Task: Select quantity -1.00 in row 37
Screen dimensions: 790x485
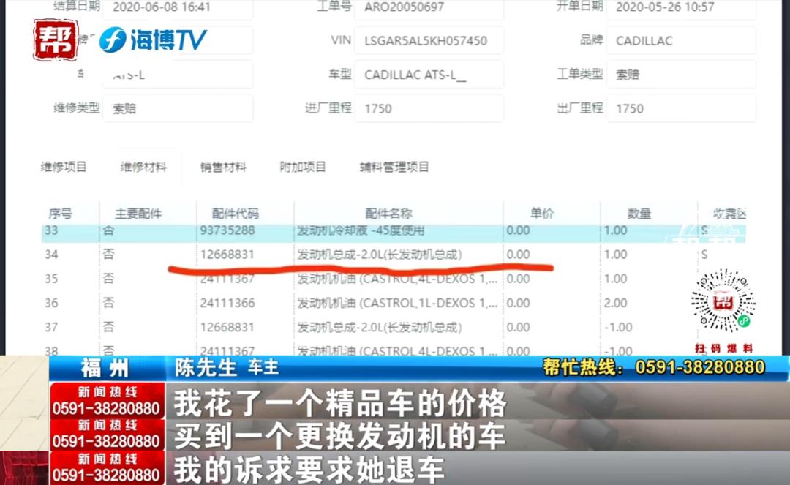Action: (x=617, y=327)
